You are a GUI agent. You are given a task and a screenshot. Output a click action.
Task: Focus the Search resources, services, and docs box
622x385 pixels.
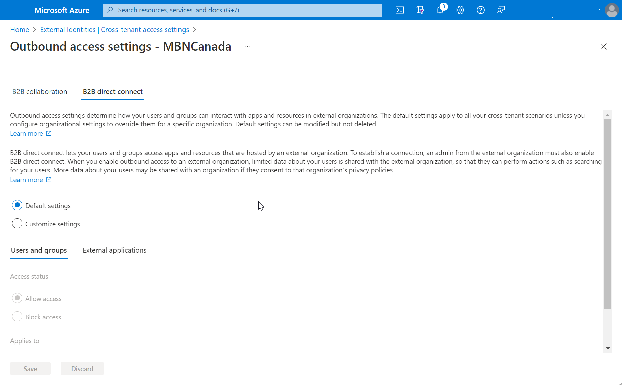242,10
